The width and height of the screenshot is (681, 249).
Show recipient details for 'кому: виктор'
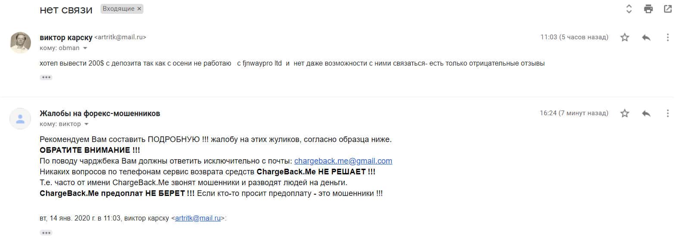coord(87,124)
